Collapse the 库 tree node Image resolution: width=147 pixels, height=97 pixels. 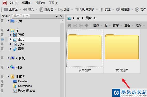pyautogui.click(x=8, y=30)
